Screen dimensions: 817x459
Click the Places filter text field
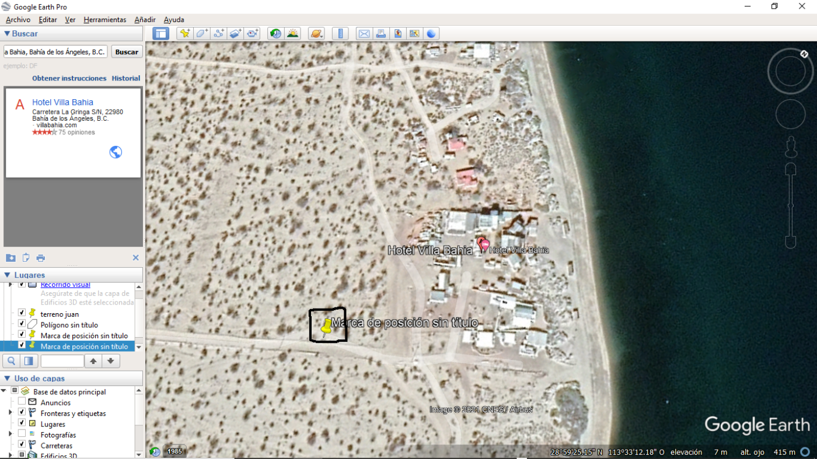[62, 361]
